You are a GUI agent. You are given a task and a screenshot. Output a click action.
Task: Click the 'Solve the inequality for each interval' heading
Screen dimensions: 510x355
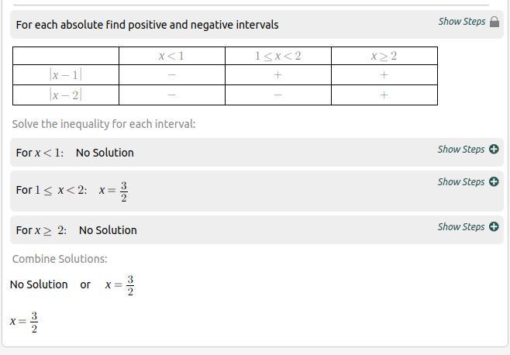(104, 124)
